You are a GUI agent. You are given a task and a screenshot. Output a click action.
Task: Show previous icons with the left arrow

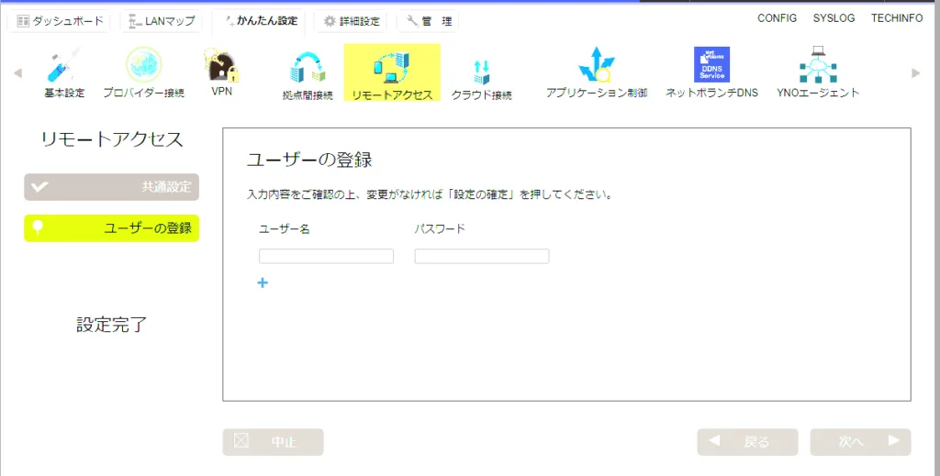coord(18,73)
